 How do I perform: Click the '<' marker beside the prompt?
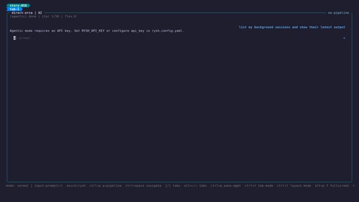pos(344,38)
